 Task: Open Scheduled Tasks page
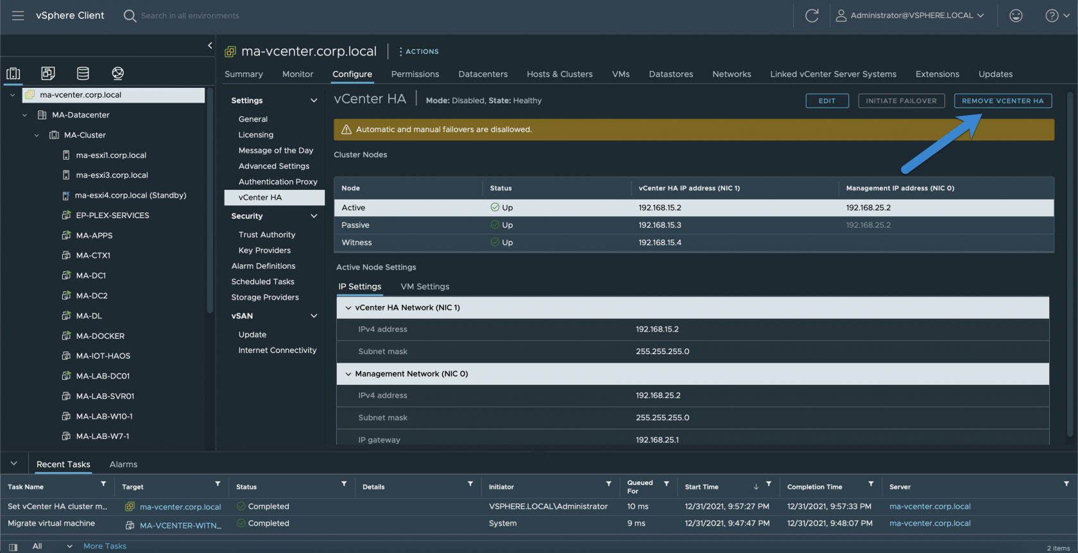click(x=262, y=282)
